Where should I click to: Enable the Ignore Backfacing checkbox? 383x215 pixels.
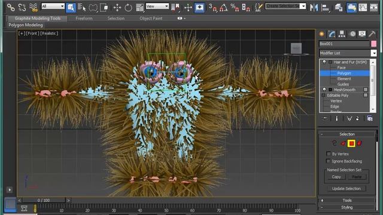click(329, 161)
